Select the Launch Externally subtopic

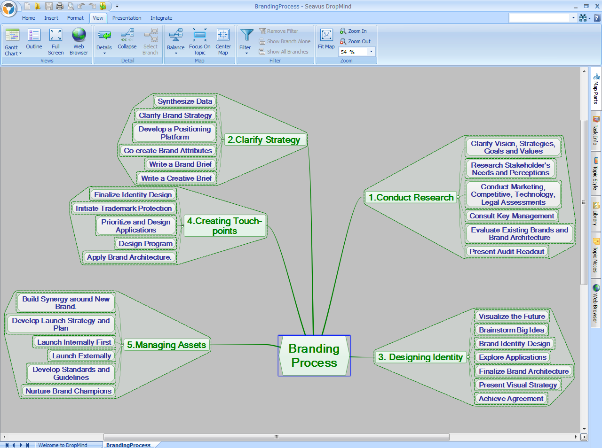click(x=82, y=355)
